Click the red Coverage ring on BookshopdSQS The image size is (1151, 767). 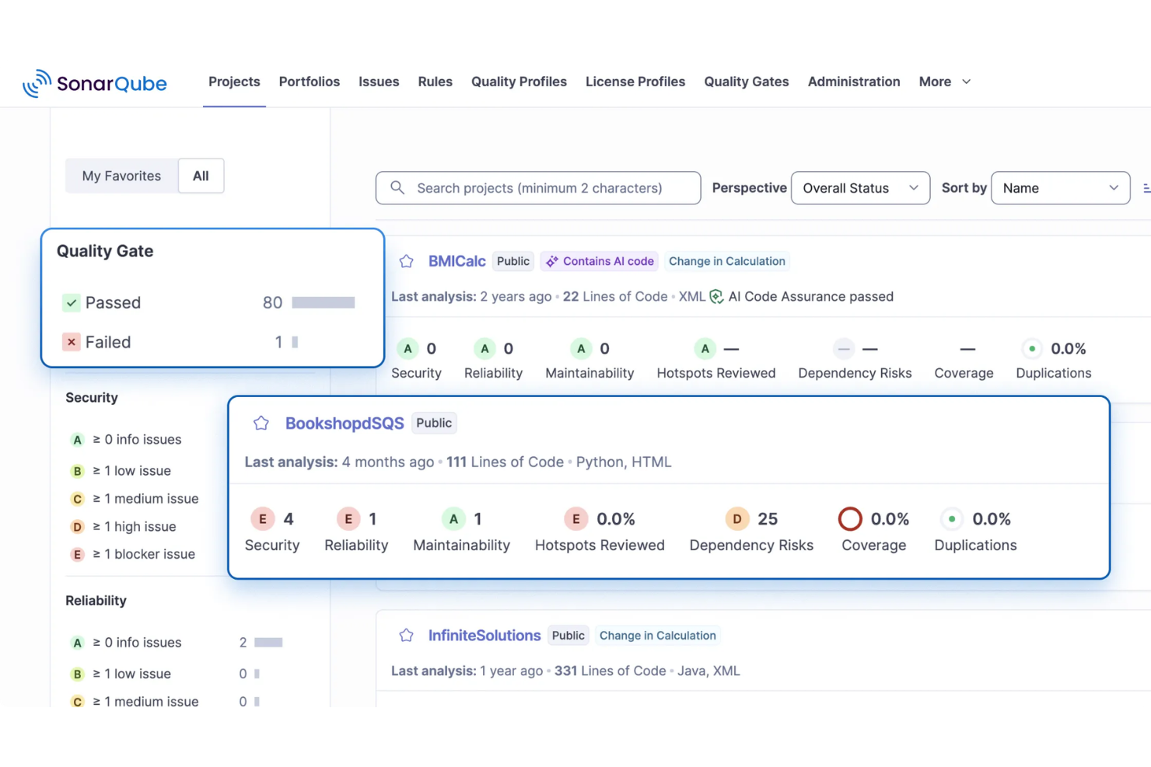(x=850, y=518)
